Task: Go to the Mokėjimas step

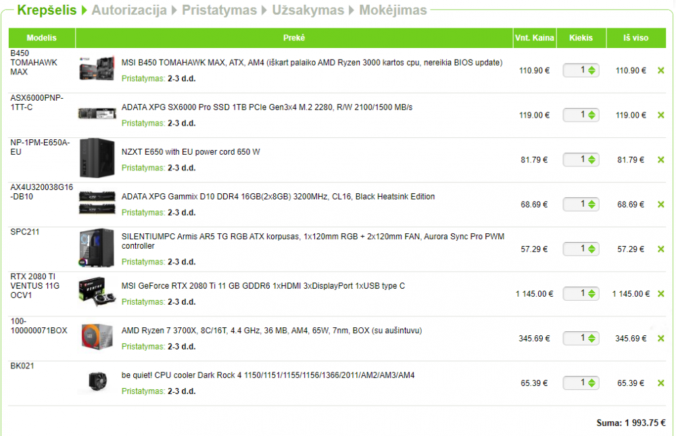Action: tap(393, 10)
